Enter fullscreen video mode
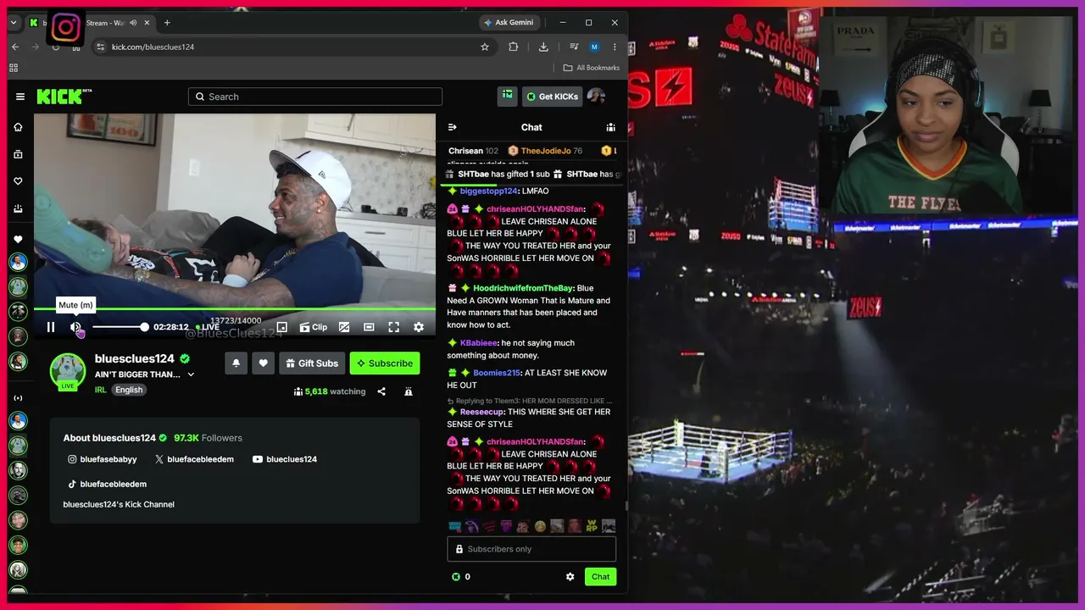Image resolution: width=1085 pixels, height=610 pixels. click(394, 327)
